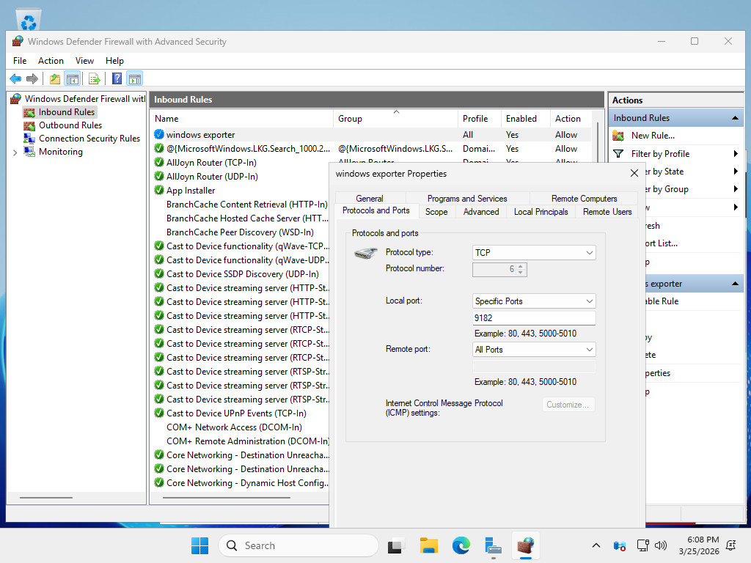The width and height of the screenshot is (751, 563).
Task: Sort the list by Action column
Action: pyautogui.click(x=571, y=119)
